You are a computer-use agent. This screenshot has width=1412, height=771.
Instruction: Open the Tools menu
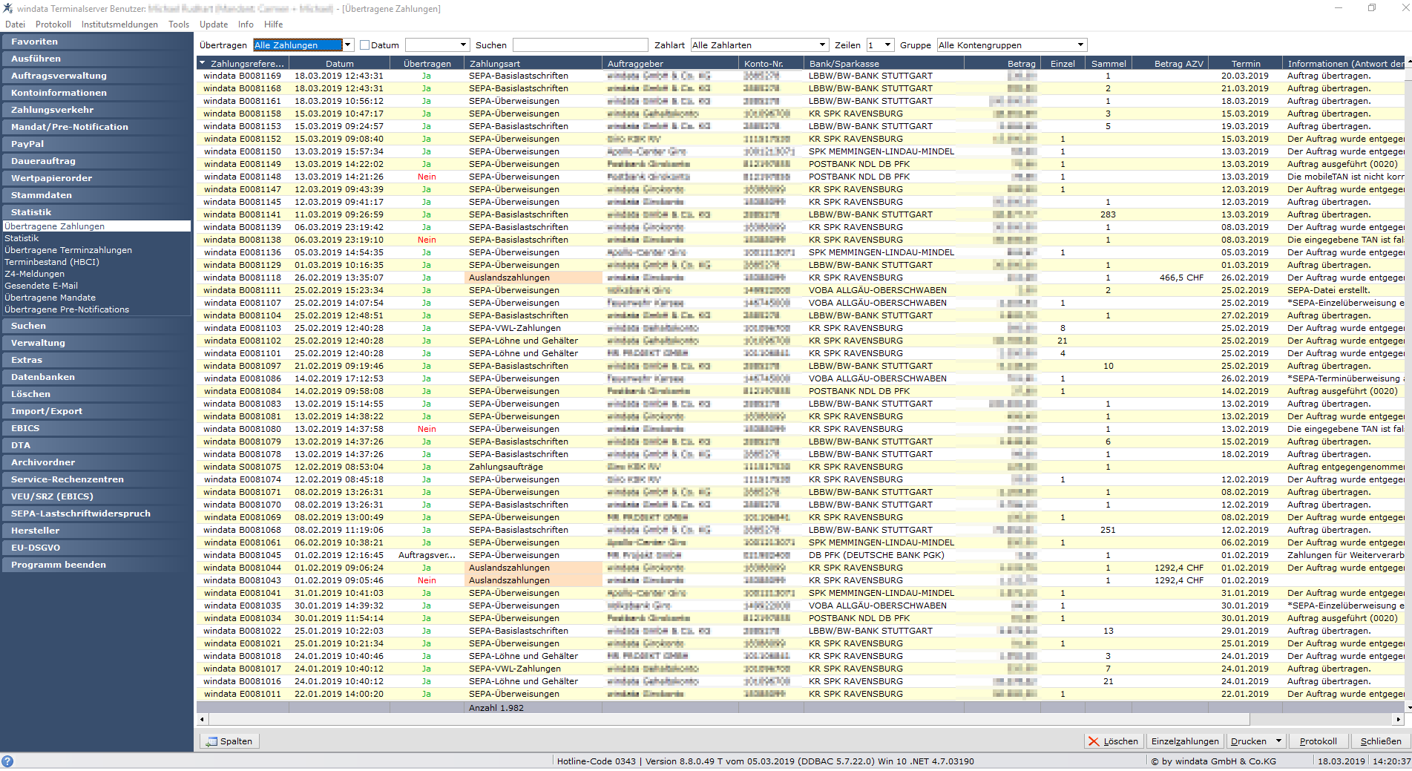pyautogui.click(x=179, y=24)
